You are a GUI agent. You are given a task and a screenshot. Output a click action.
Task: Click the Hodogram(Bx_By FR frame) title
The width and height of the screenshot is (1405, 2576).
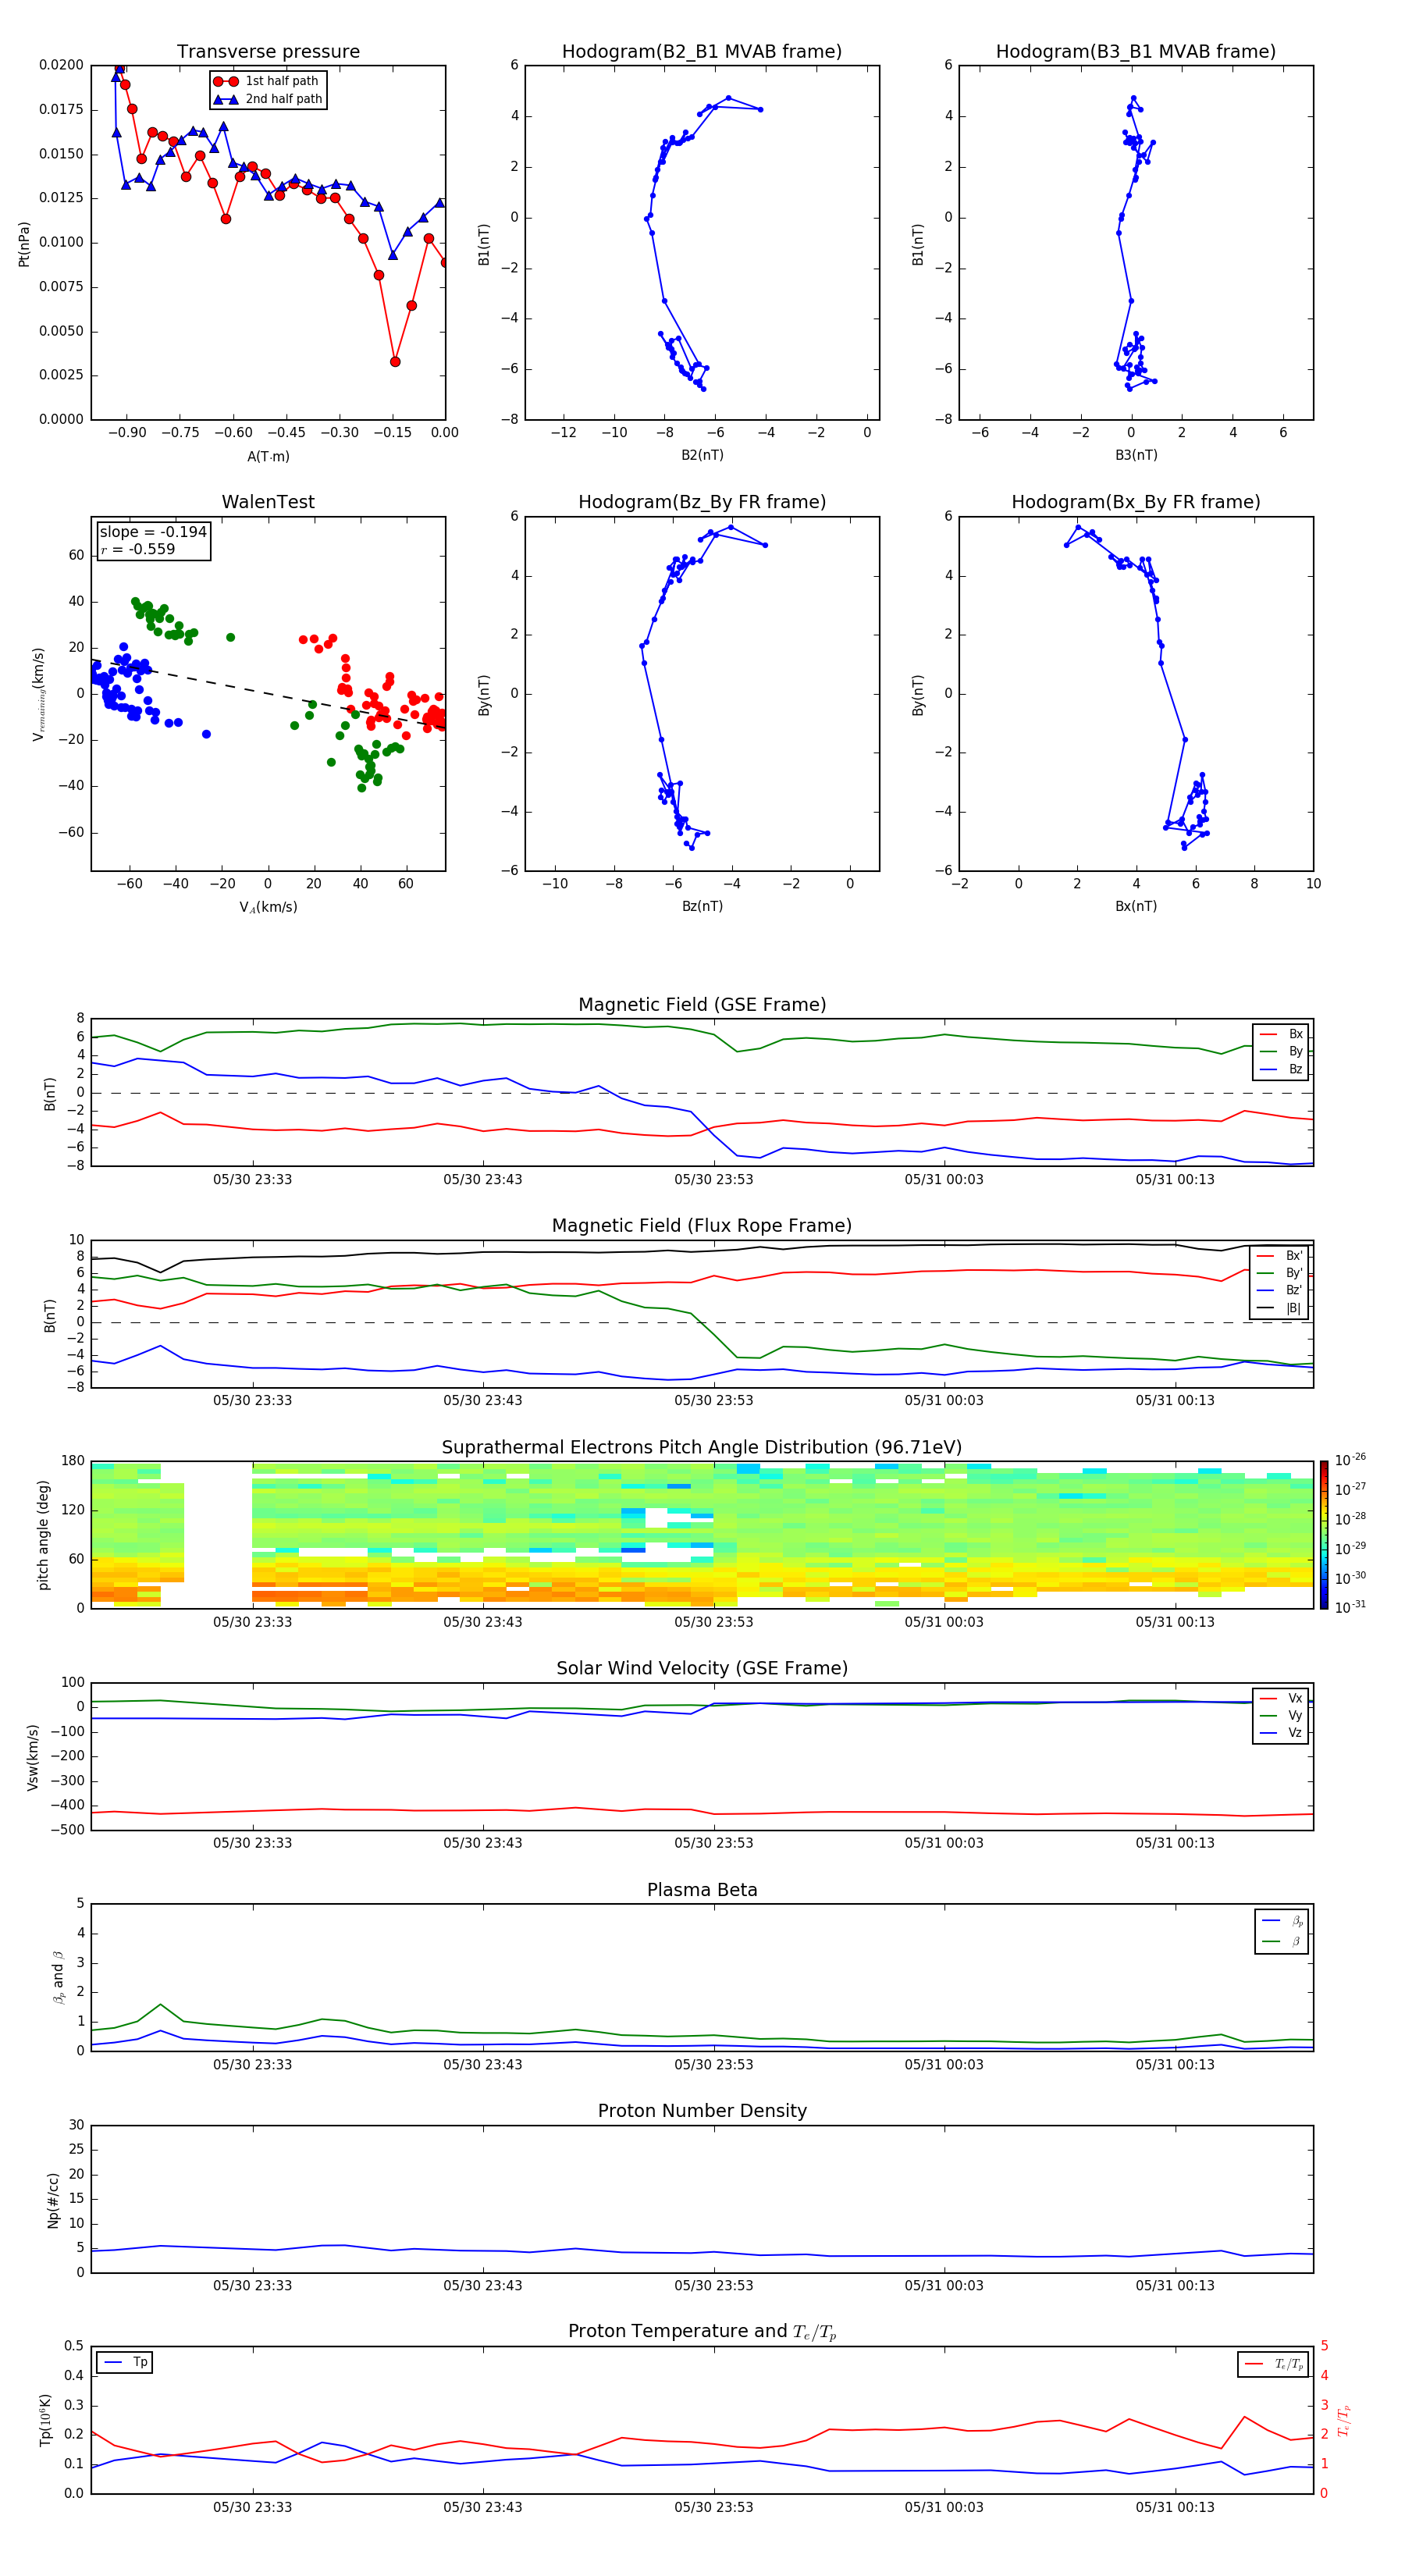1136,502
